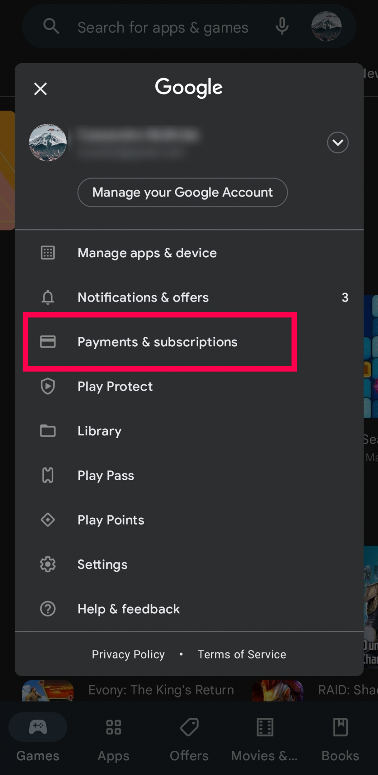The height and width of the screenshot is (775, 378).
Task: Tap Manage your Google Account
Action: pos(183,192)
